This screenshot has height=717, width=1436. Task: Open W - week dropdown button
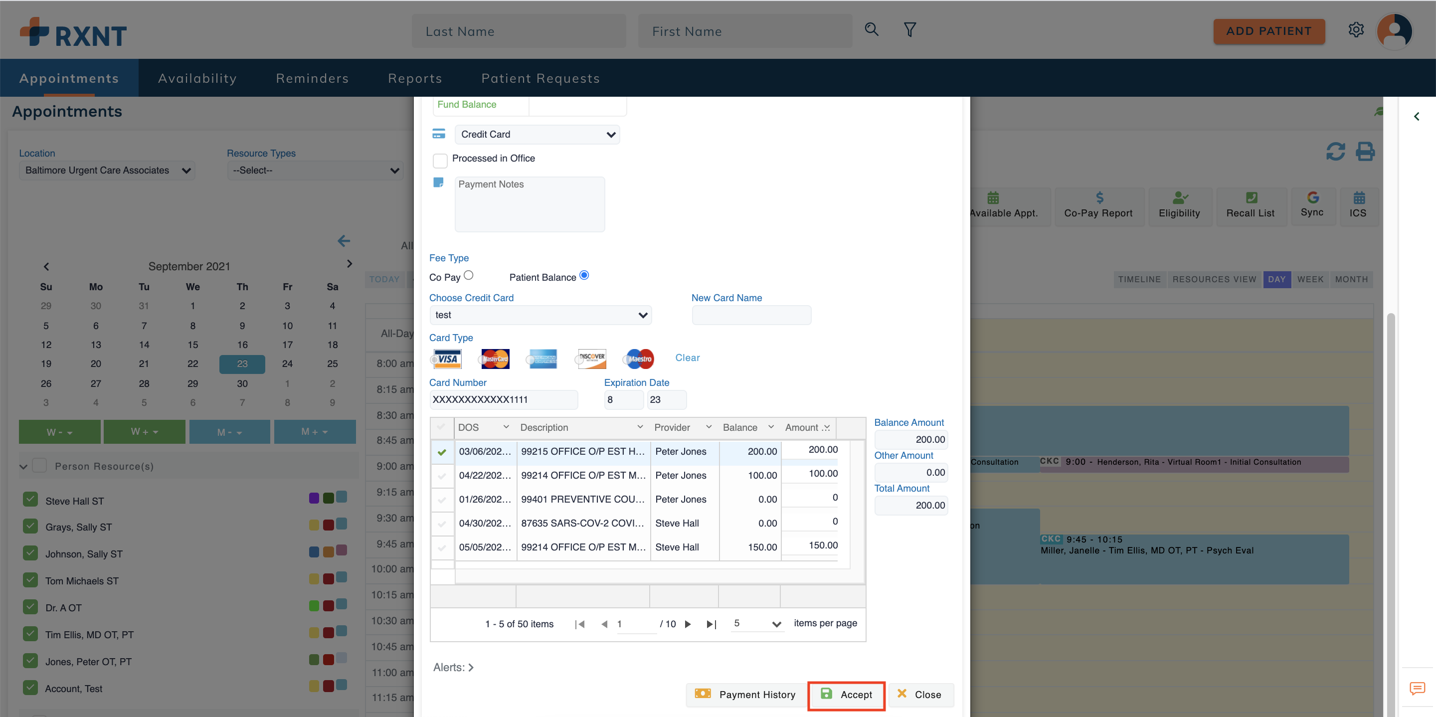60,432
